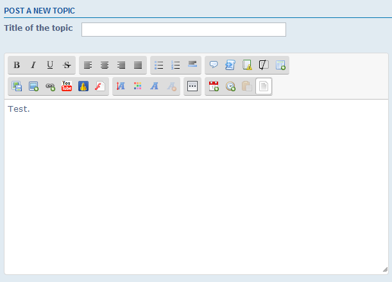
Task: Insert a horizontal rule
Action: [192, 65]
